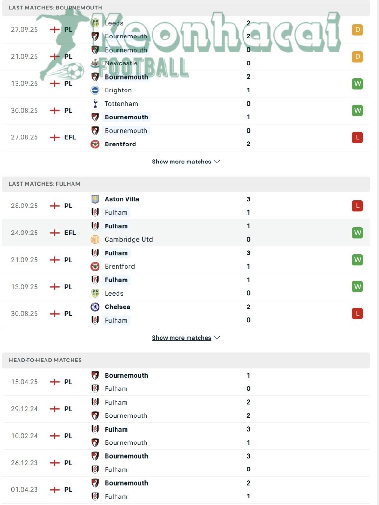
Task: Click the Newcastle club crest icon
Action: tap(95, 63)
